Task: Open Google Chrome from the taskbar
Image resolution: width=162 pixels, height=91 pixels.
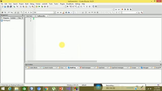Action: 46,89
